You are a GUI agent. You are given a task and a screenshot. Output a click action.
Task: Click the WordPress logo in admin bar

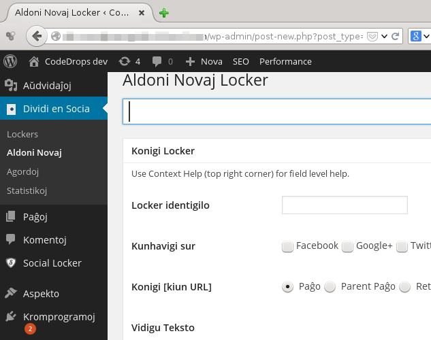[10, 61]
